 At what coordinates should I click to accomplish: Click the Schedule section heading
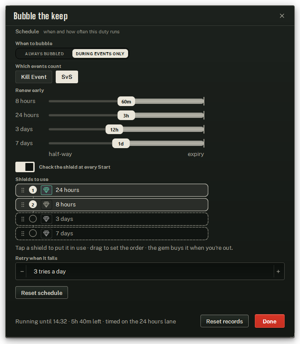point(27,32)
